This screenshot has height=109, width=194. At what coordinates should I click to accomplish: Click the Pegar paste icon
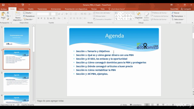(3, 14)
